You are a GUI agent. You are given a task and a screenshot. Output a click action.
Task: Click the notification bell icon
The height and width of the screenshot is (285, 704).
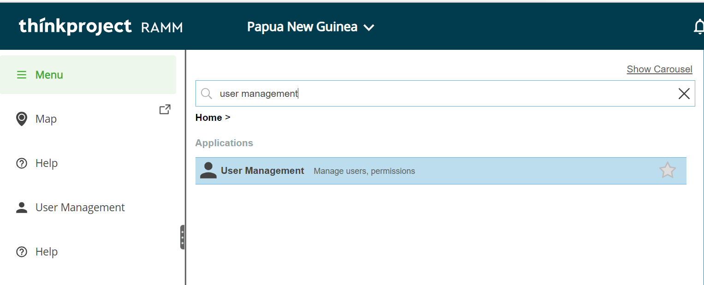tap(699, 27)
